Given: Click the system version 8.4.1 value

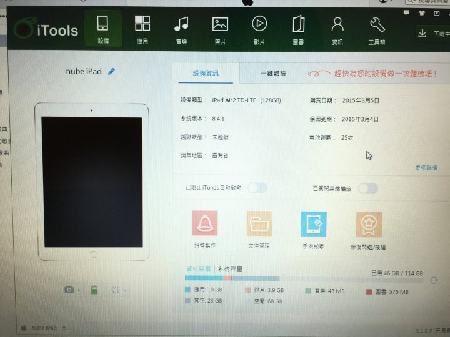Looking at the screenshot, I should pos(218,119).
